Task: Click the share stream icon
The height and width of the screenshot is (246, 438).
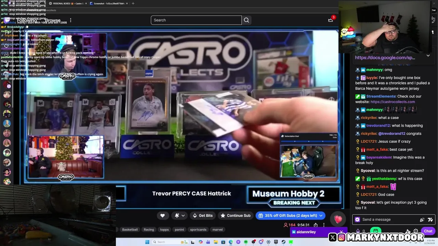Action: click(315, 225)
